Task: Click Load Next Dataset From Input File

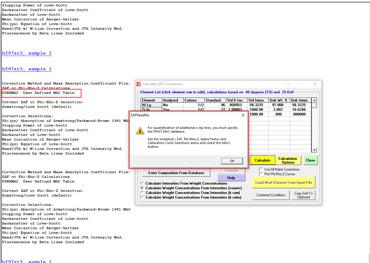Action: (284, 183)
